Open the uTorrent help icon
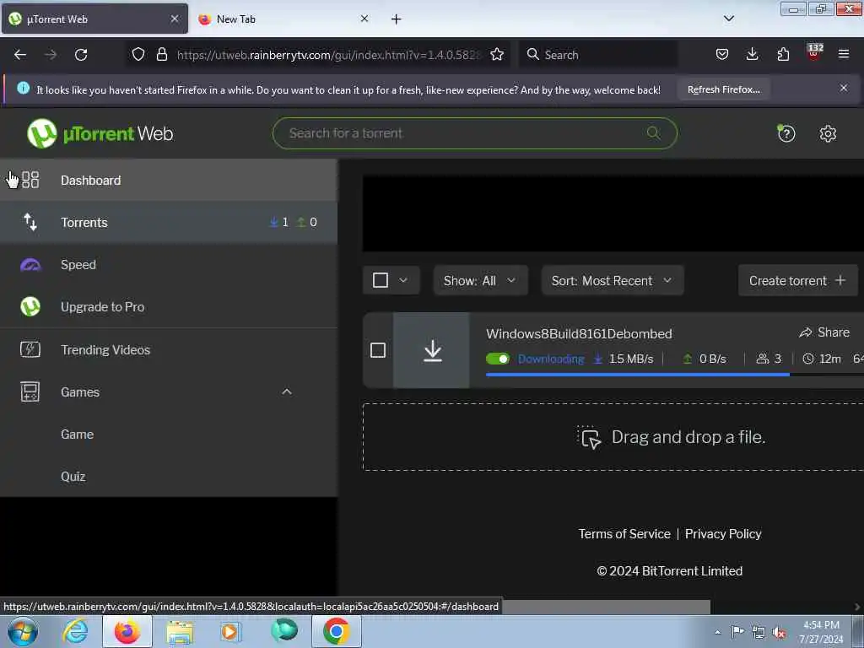Screen dimensions: 864x648 [786, 133]
